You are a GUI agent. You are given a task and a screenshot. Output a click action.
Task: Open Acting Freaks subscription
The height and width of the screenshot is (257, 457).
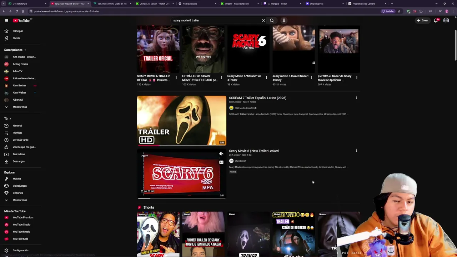pos(20,64)
